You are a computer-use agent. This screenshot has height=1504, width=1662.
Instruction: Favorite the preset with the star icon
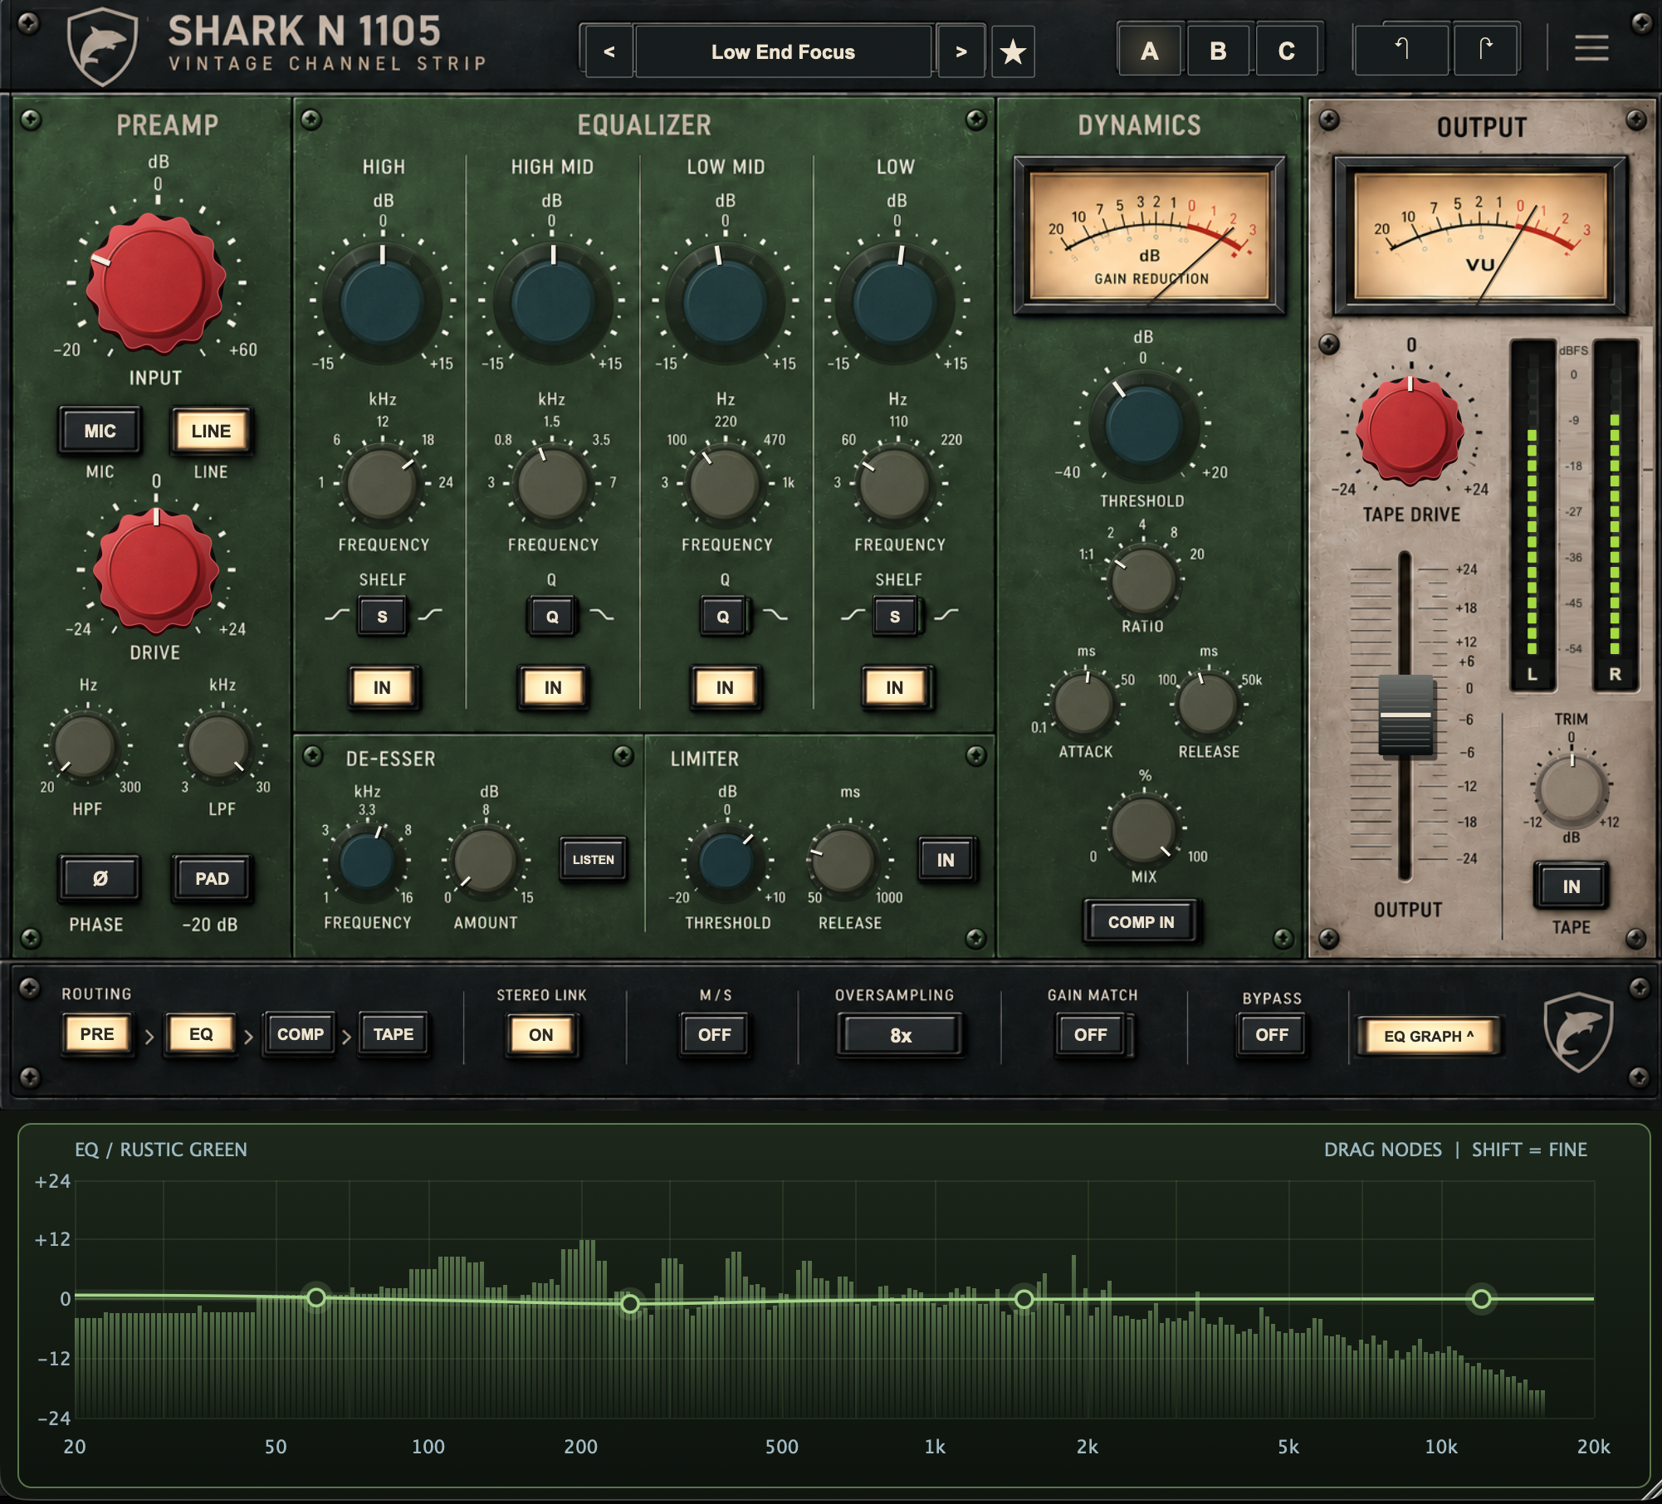click(1013, 52)
